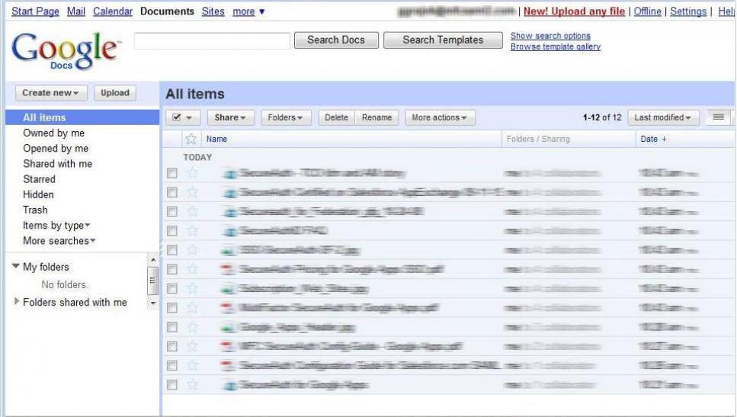The width and height of the screenshot is (737, 417).
Task: Star the last file in the list
Action: click(x=192, y=385)
